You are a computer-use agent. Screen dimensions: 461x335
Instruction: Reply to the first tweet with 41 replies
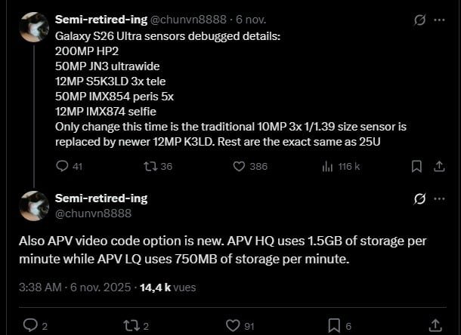tap(63, 166)
